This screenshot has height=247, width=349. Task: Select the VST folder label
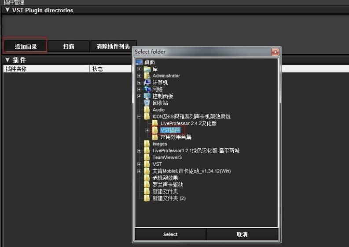(157, 164)
